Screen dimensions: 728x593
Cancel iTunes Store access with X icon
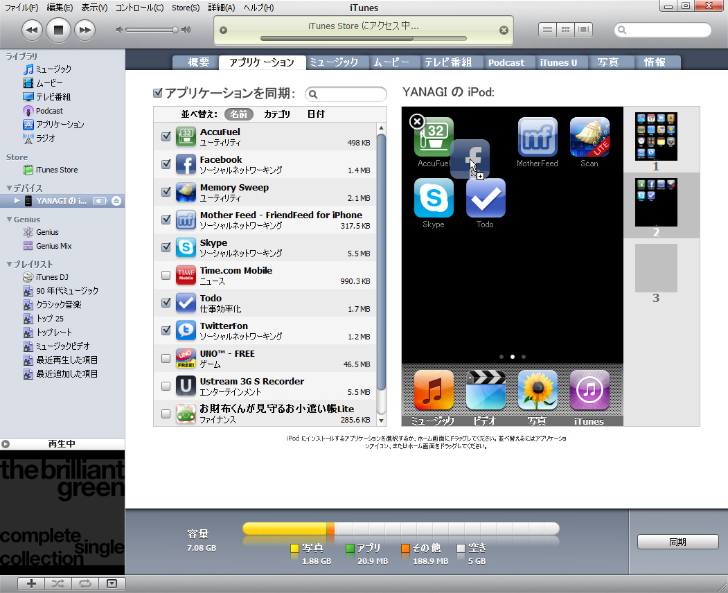(x=504, y=30)
